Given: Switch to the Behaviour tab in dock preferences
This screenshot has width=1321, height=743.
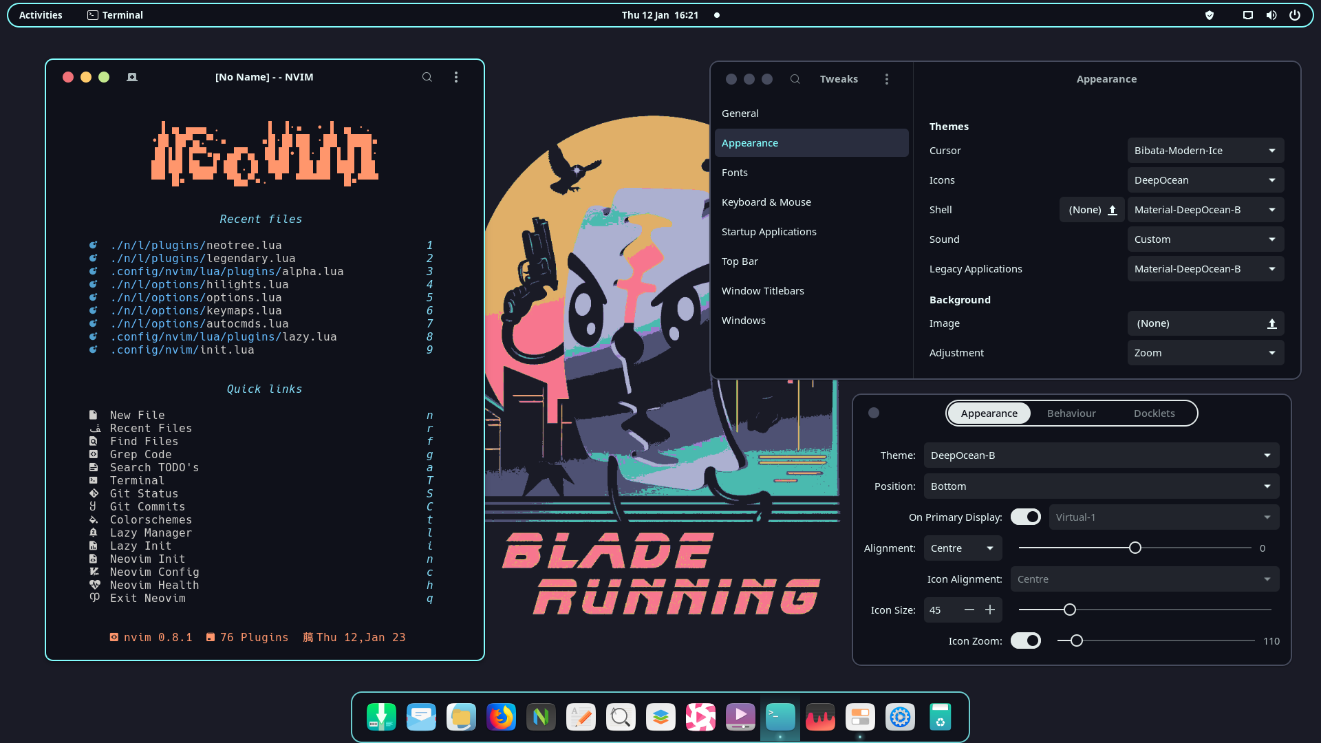Looking at the screenshot, I should coord(1071,413).
